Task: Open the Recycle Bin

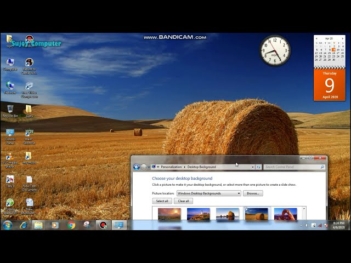Action: [x=10, y=111]
